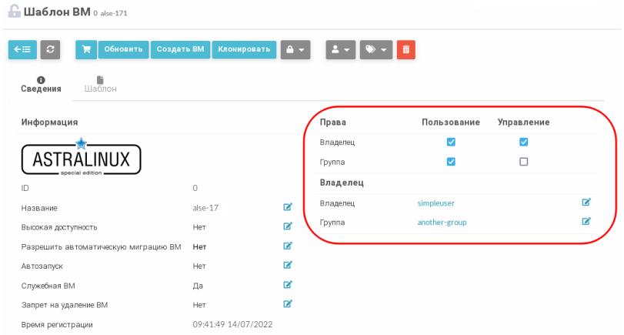Enable Группа Управление permission checkbox
624x335 pixels.
tap(523, 162)
